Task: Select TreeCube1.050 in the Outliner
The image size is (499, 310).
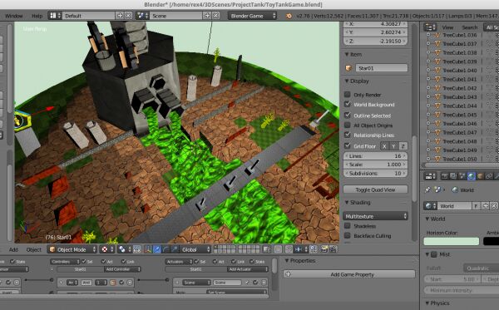Action: point(460,159)
